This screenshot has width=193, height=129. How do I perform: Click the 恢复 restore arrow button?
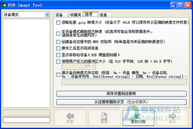(70, 118)
